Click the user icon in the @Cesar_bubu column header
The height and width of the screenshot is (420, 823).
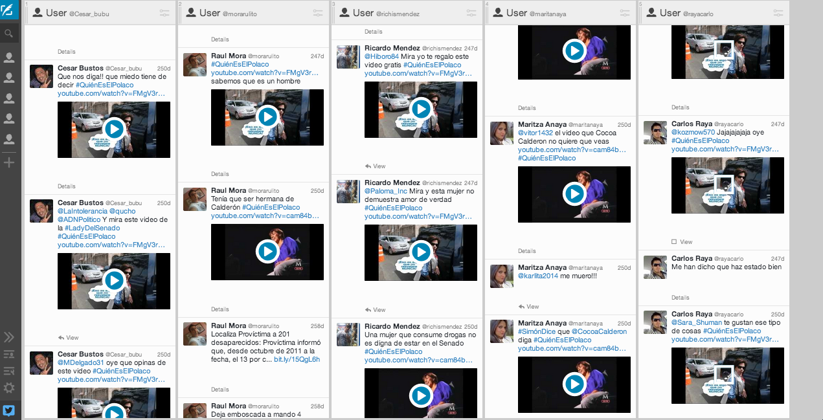click(38, 13)
